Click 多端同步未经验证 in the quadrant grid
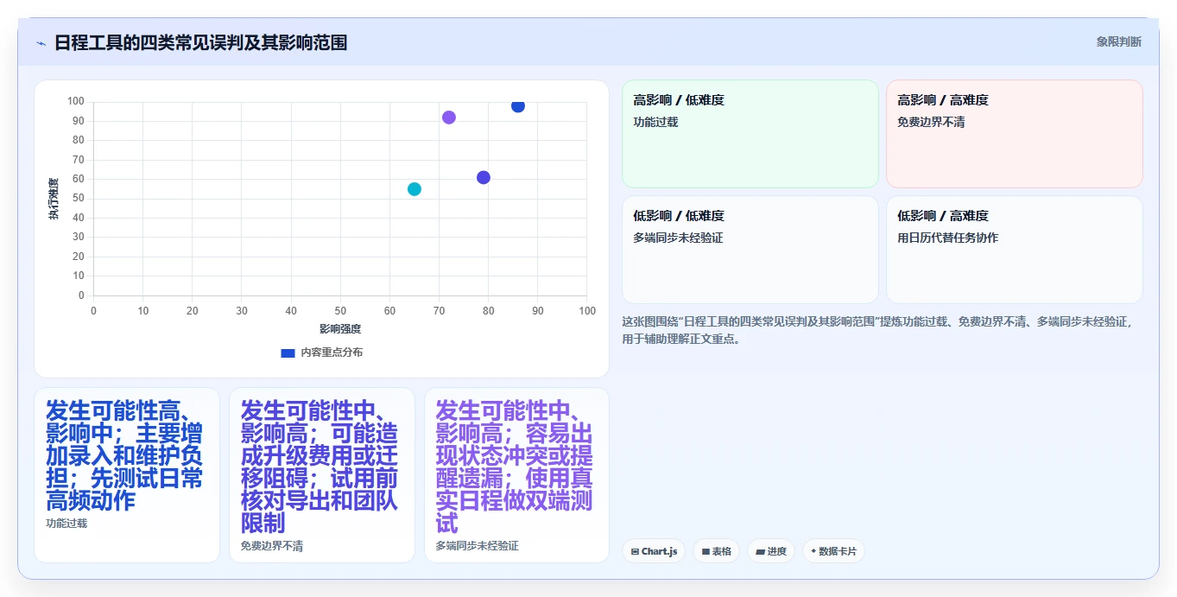This screenshot has height=597, width=1177. coord(678,238)
